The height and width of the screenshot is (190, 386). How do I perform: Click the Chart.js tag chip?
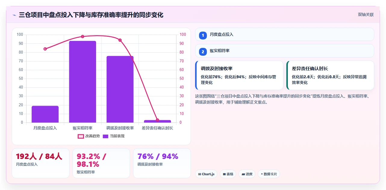[x=206, y=174]
